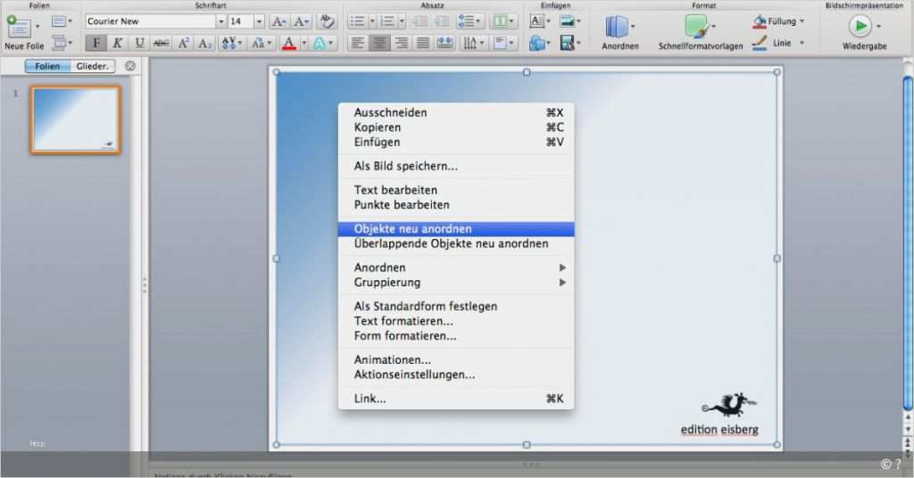Open the Anordnen ribbon menu

click(619, 33)
